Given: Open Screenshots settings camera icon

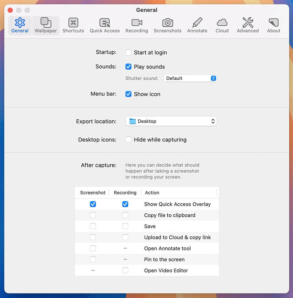Looking at the screenshot, I should 168,22.
